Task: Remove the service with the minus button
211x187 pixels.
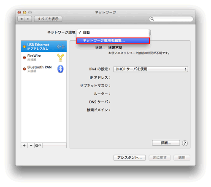Action: pos(31,145)
